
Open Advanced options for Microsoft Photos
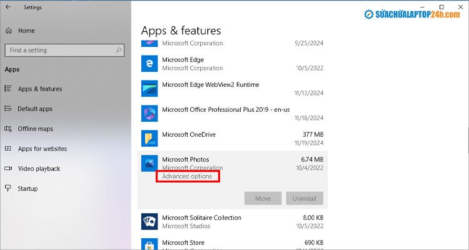point(187,176)
